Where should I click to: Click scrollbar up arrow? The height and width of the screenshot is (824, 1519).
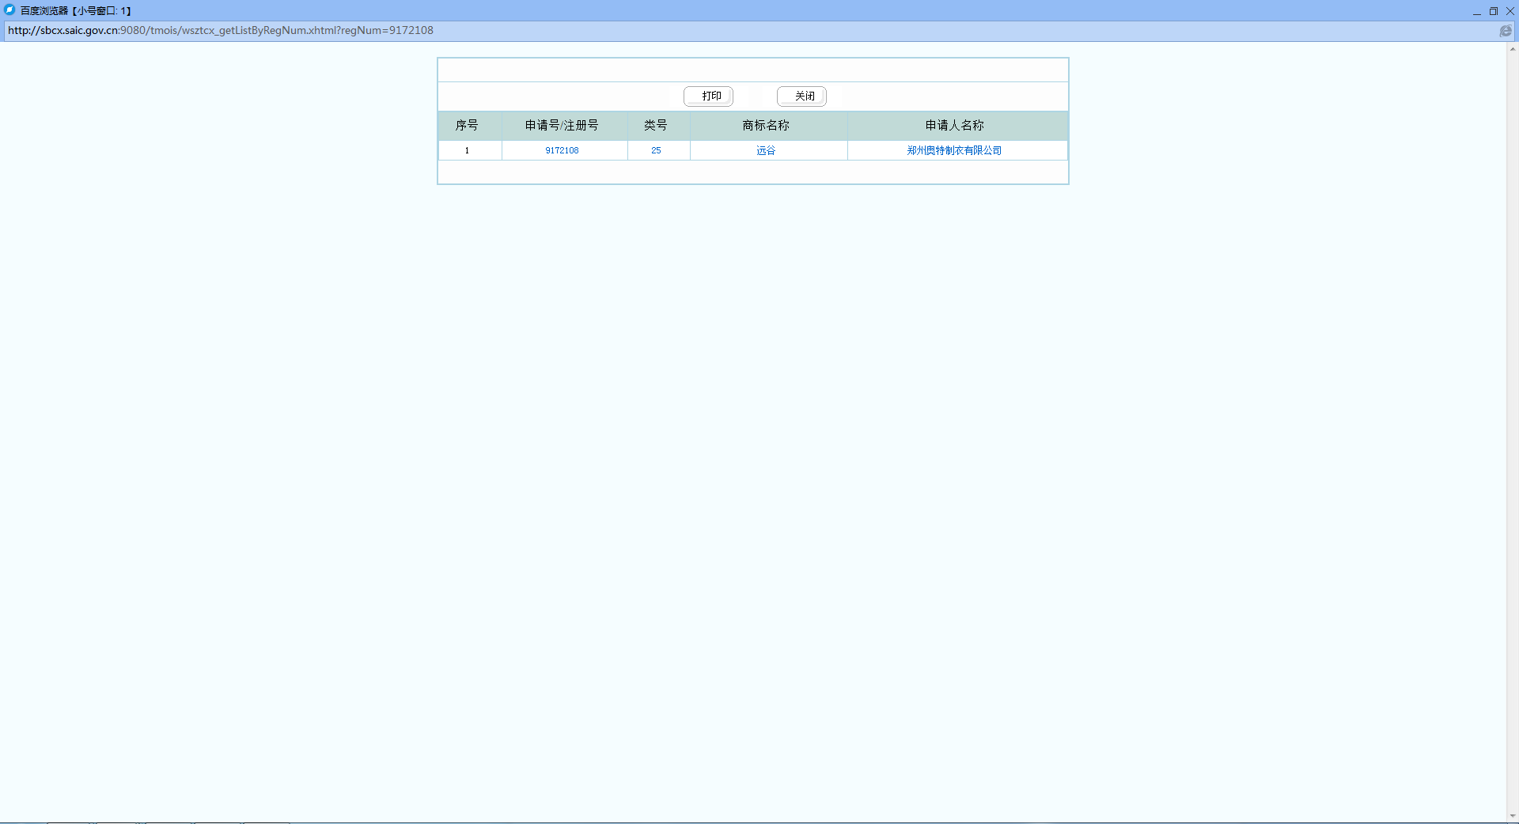(1513, 49)
